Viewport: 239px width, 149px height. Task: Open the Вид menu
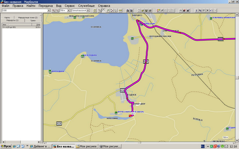(59, 6)
